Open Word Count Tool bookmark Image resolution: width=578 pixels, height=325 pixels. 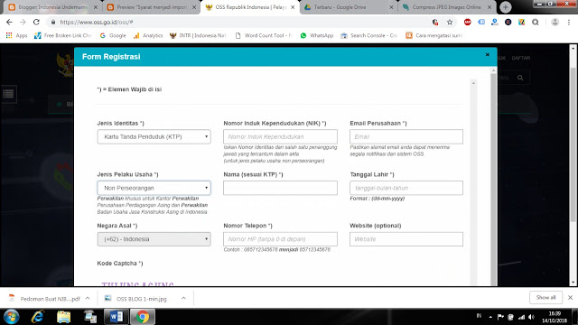tap(263, 35)
